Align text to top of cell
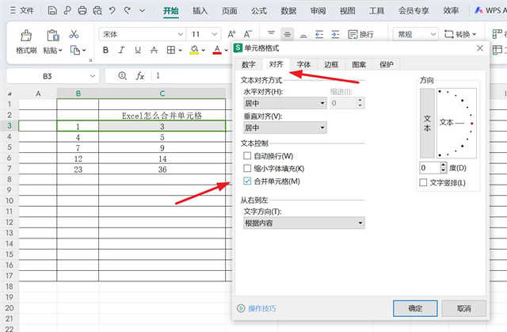 [271, 34]
